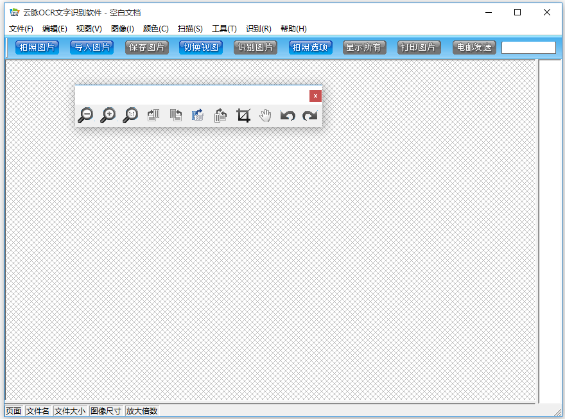Open the 文件(F) menu
The image size is (565, 419).
point(21,29)
